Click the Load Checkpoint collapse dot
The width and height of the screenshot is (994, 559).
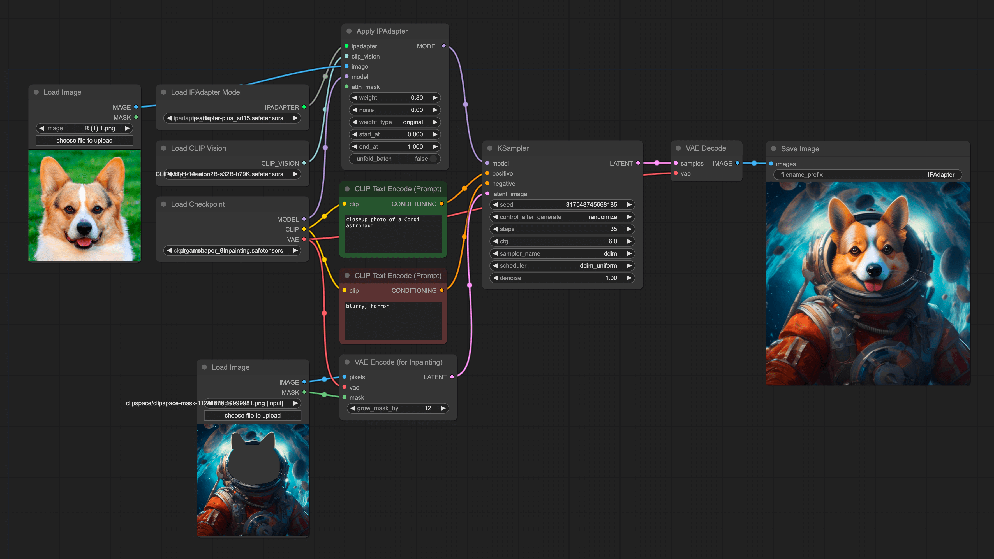point(164,204)
